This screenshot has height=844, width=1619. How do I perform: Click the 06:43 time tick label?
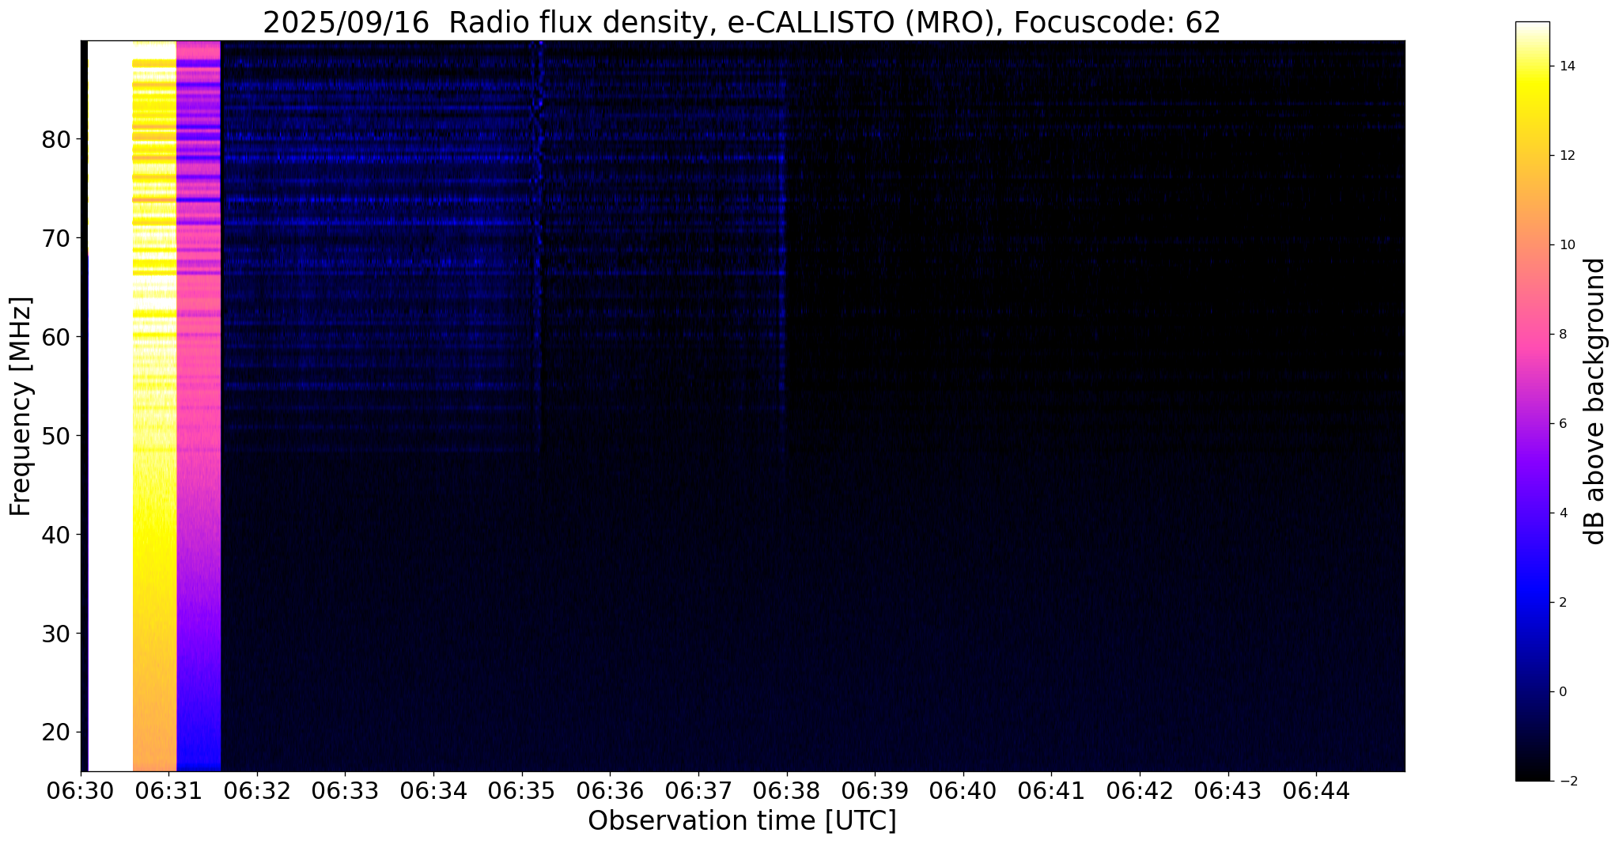click(x=1228, y=790)
